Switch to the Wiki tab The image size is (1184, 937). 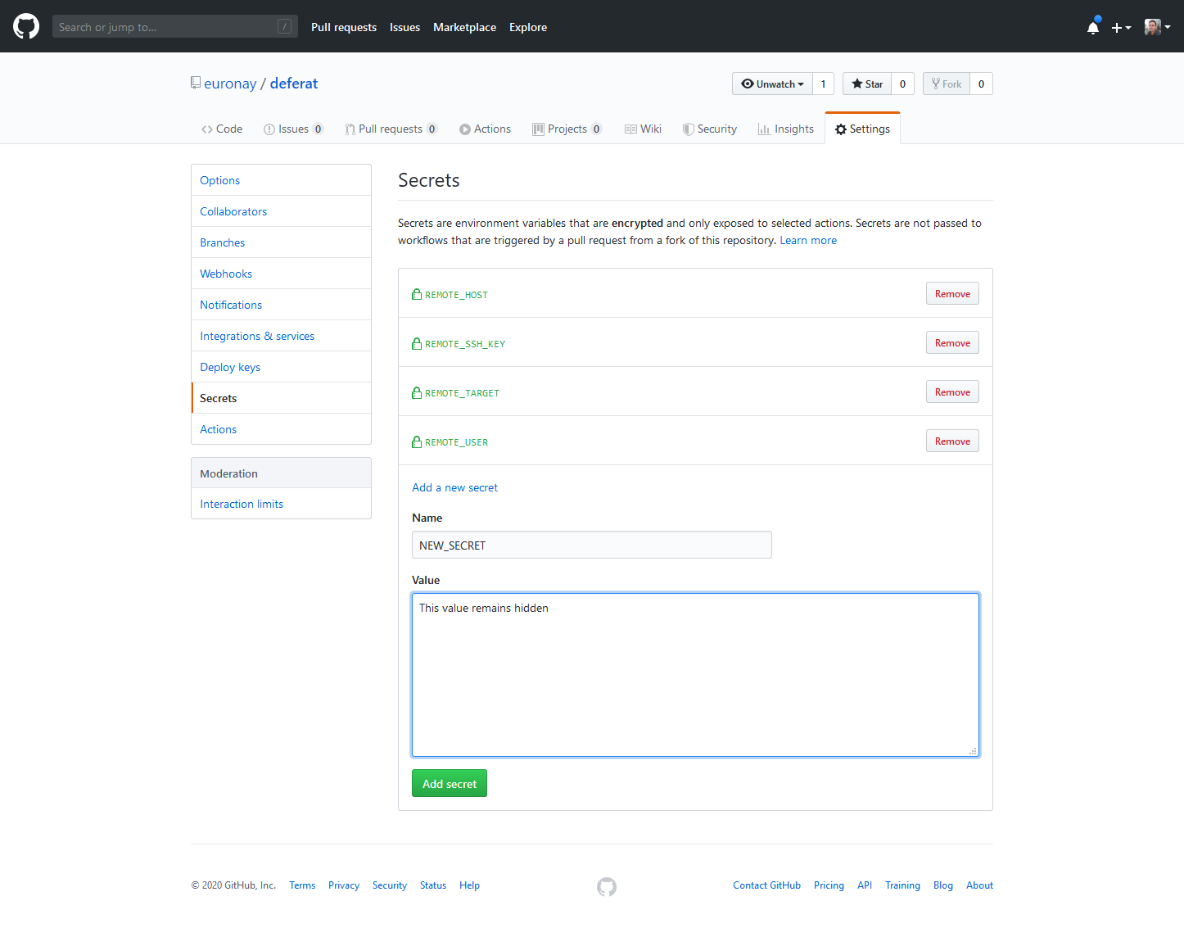click(643, 129)
